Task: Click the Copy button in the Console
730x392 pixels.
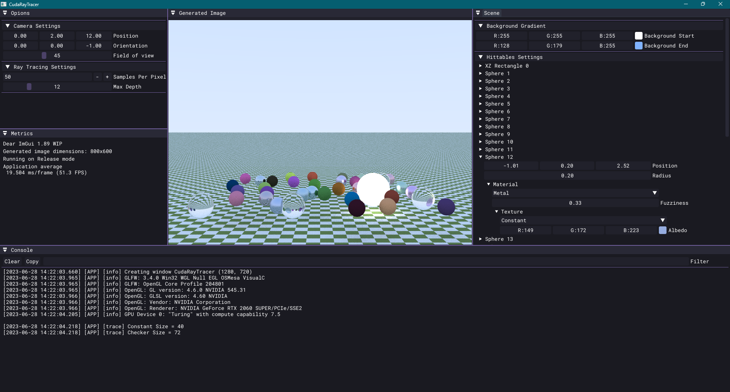Action: pos(32,261)
